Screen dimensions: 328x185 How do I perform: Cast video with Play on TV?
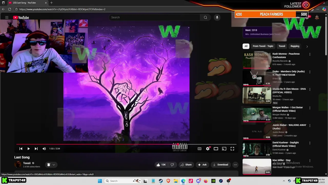[224, 149]
